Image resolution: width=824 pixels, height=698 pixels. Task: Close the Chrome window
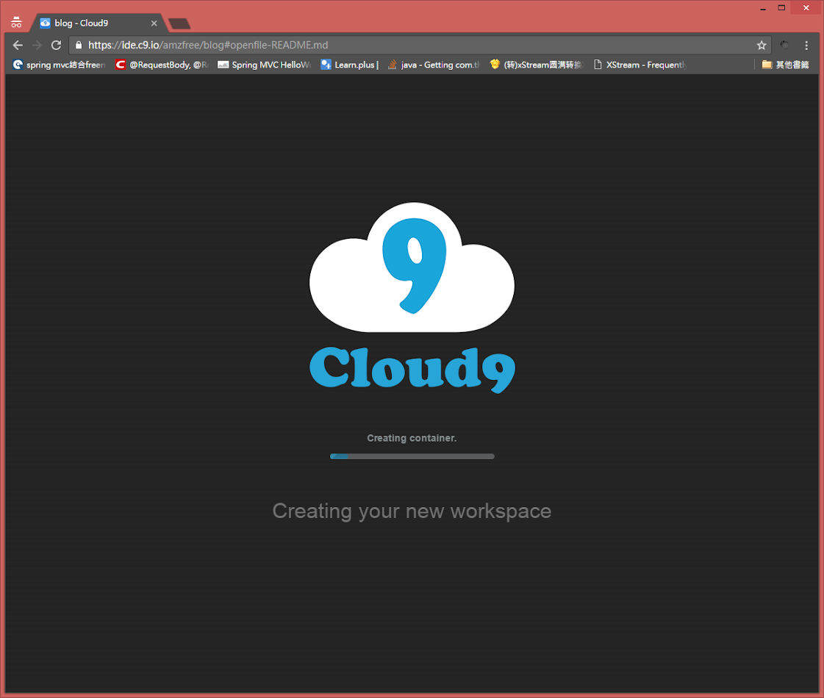[x=806, y=8]
